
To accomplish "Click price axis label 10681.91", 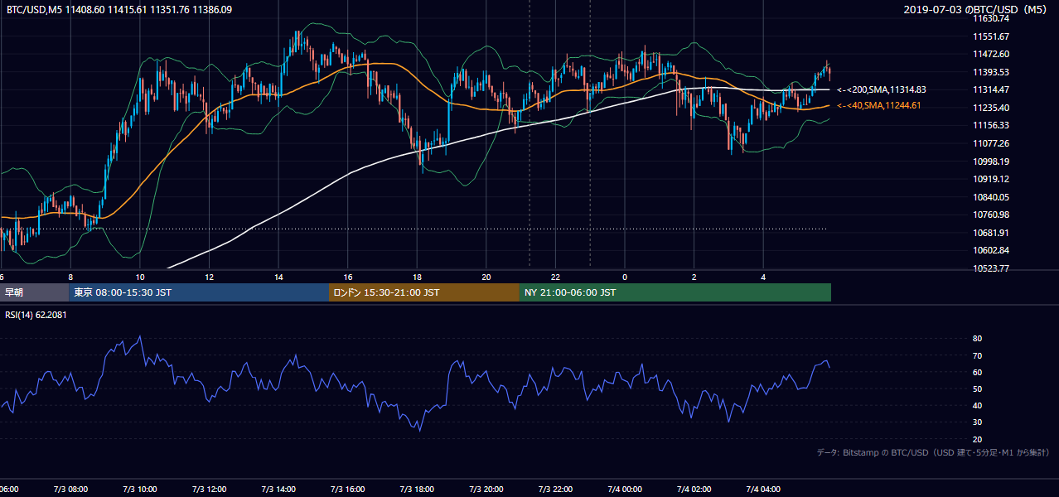I will 991,233.
